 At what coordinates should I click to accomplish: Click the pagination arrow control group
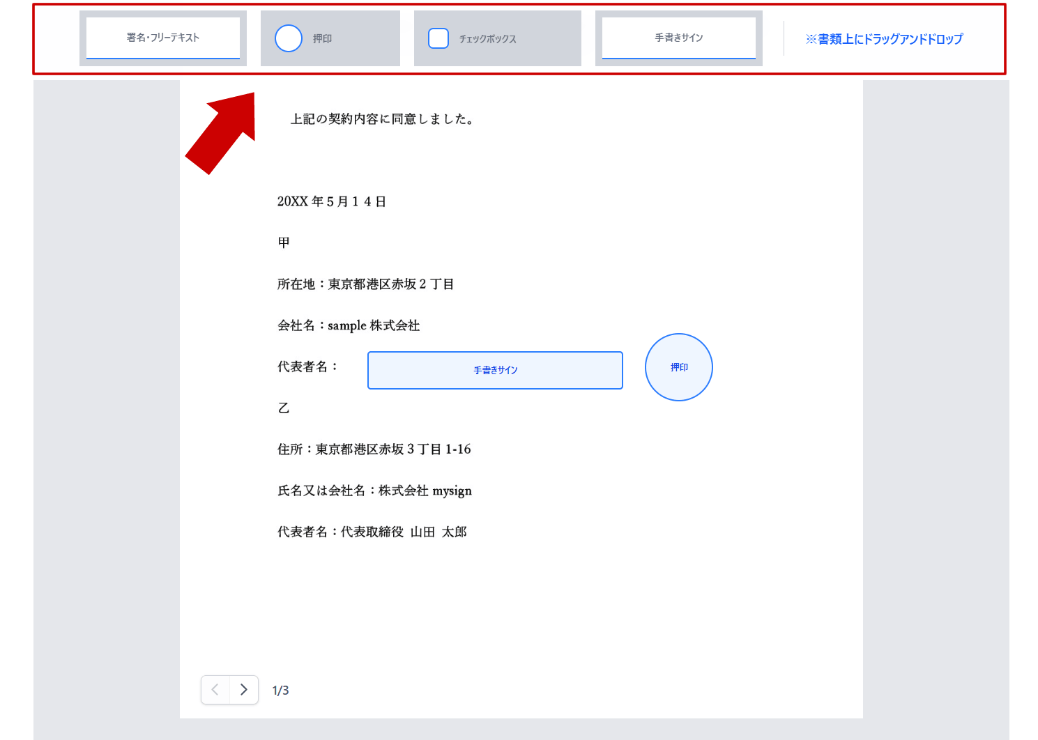pyautogui.click(x=229, y=690)
